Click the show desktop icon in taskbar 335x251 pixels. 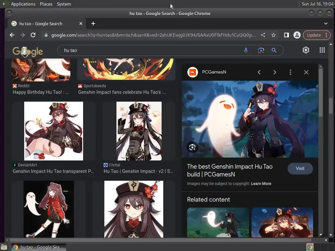pyautogui.click(x=4, y=247)
